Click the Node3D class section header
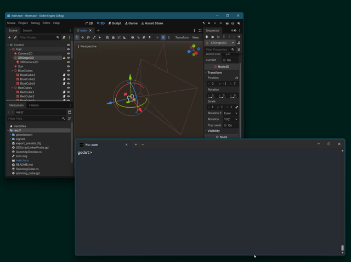Screen dimensions: 351x262 (x=222, y=67)
